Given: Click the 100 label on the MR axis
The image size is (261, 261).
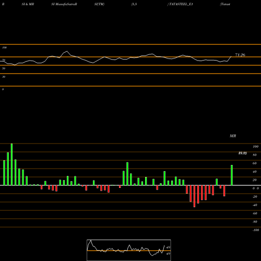Looking at the screenshot, I should click(x=255, y=147).
